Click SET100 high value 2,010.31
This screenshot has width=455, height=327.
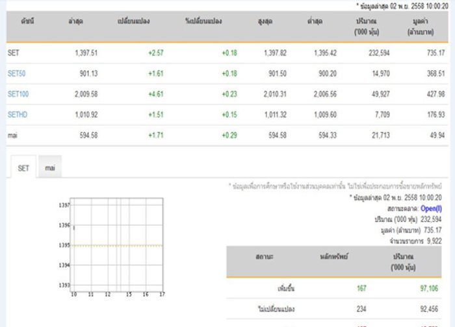pyautogui.click(x=275, y=94)
